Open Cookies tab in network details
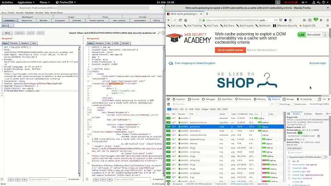 coord(308,114)
